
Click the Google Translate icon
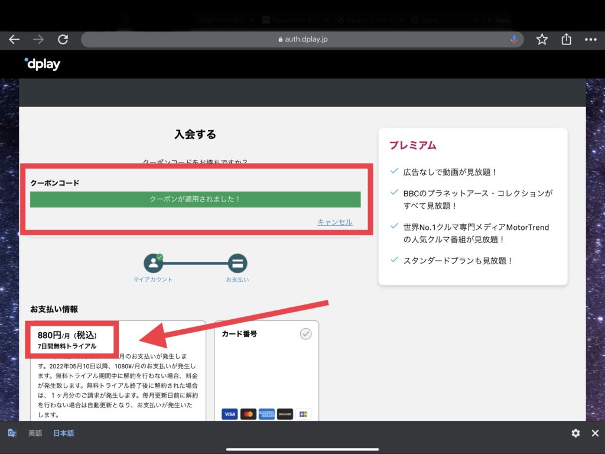point(12,433)
